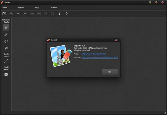Open the Справка menu
The height and width of the screenshot is (115, 167).
click(53, 7)
